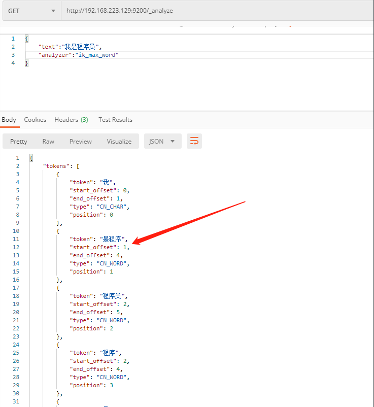Click the "analyzer" key in request body
The height and width of the screenshot is (407, 374).
click(55, 55)
